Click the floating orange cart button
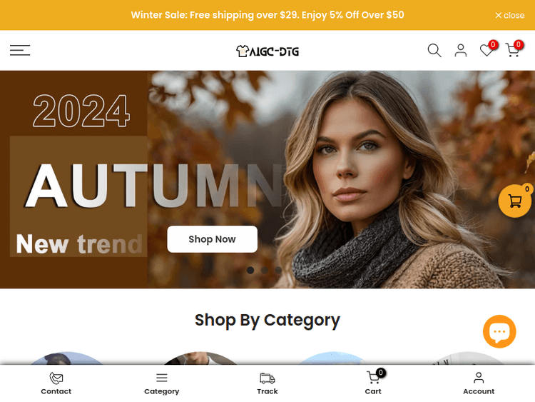Viewport: 535px width, 402px height. [x=514, y=201]
